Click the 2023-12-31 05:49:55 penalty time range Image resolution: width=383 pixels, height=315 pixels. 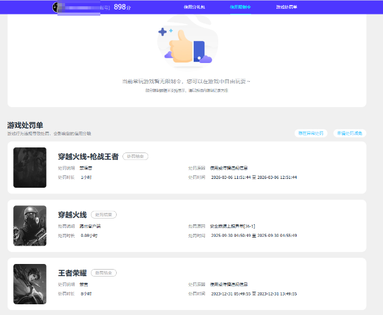pyautogui.click(x=254, y=294)
